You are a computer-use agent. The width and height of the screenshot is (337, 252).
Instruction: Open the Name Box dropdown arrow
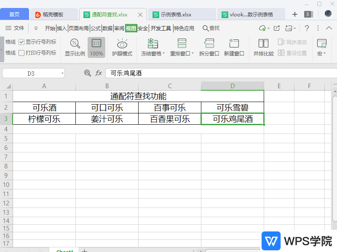point(62,73)
